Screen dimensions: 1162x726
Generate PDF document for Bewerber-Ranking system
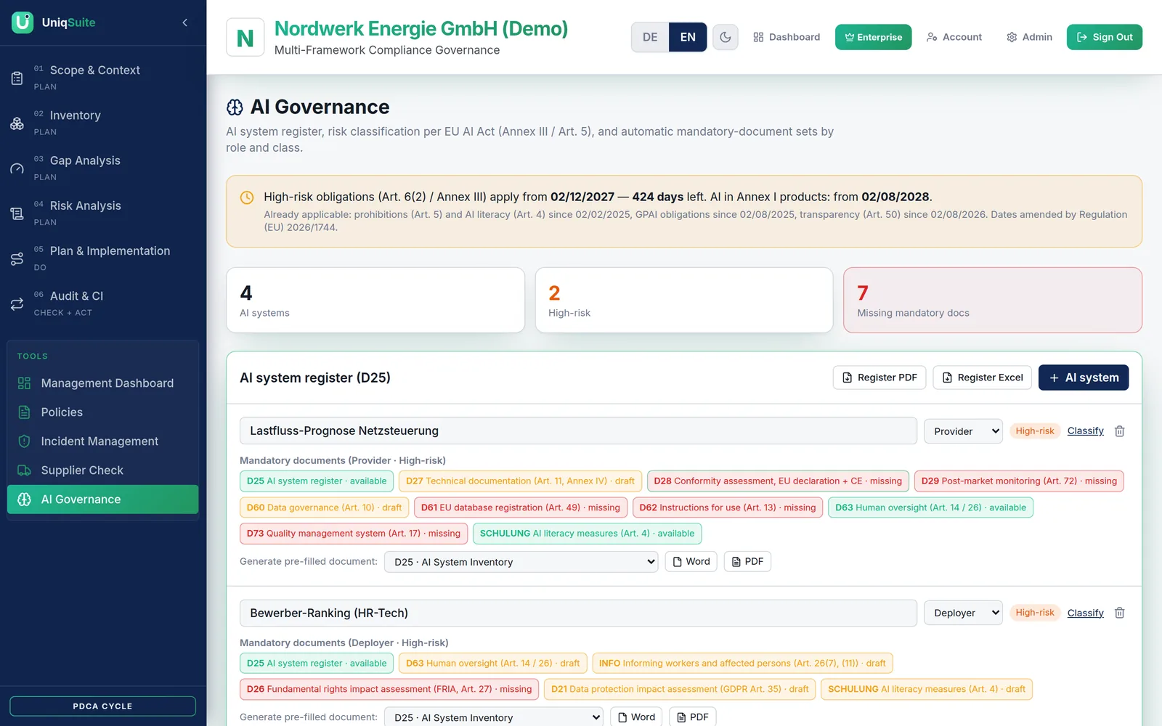pos(692,717)
